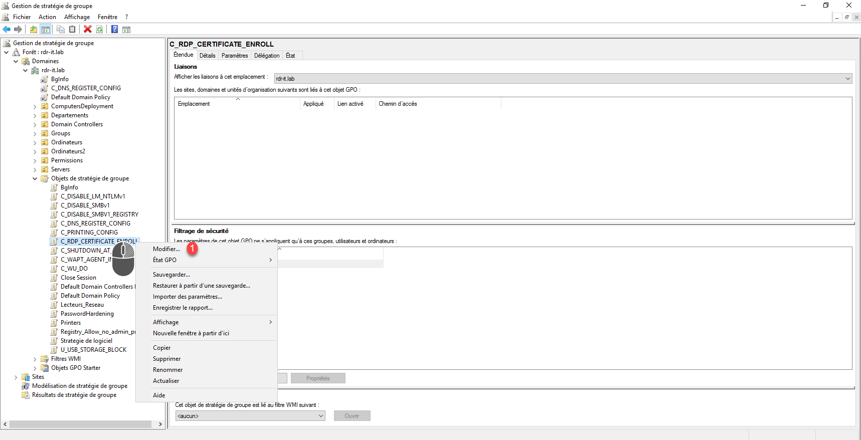Click the tree pane horizontal scrollbar
Image resolution: width=861 pixels, height=440 pixels.
[x=80, y=424]
